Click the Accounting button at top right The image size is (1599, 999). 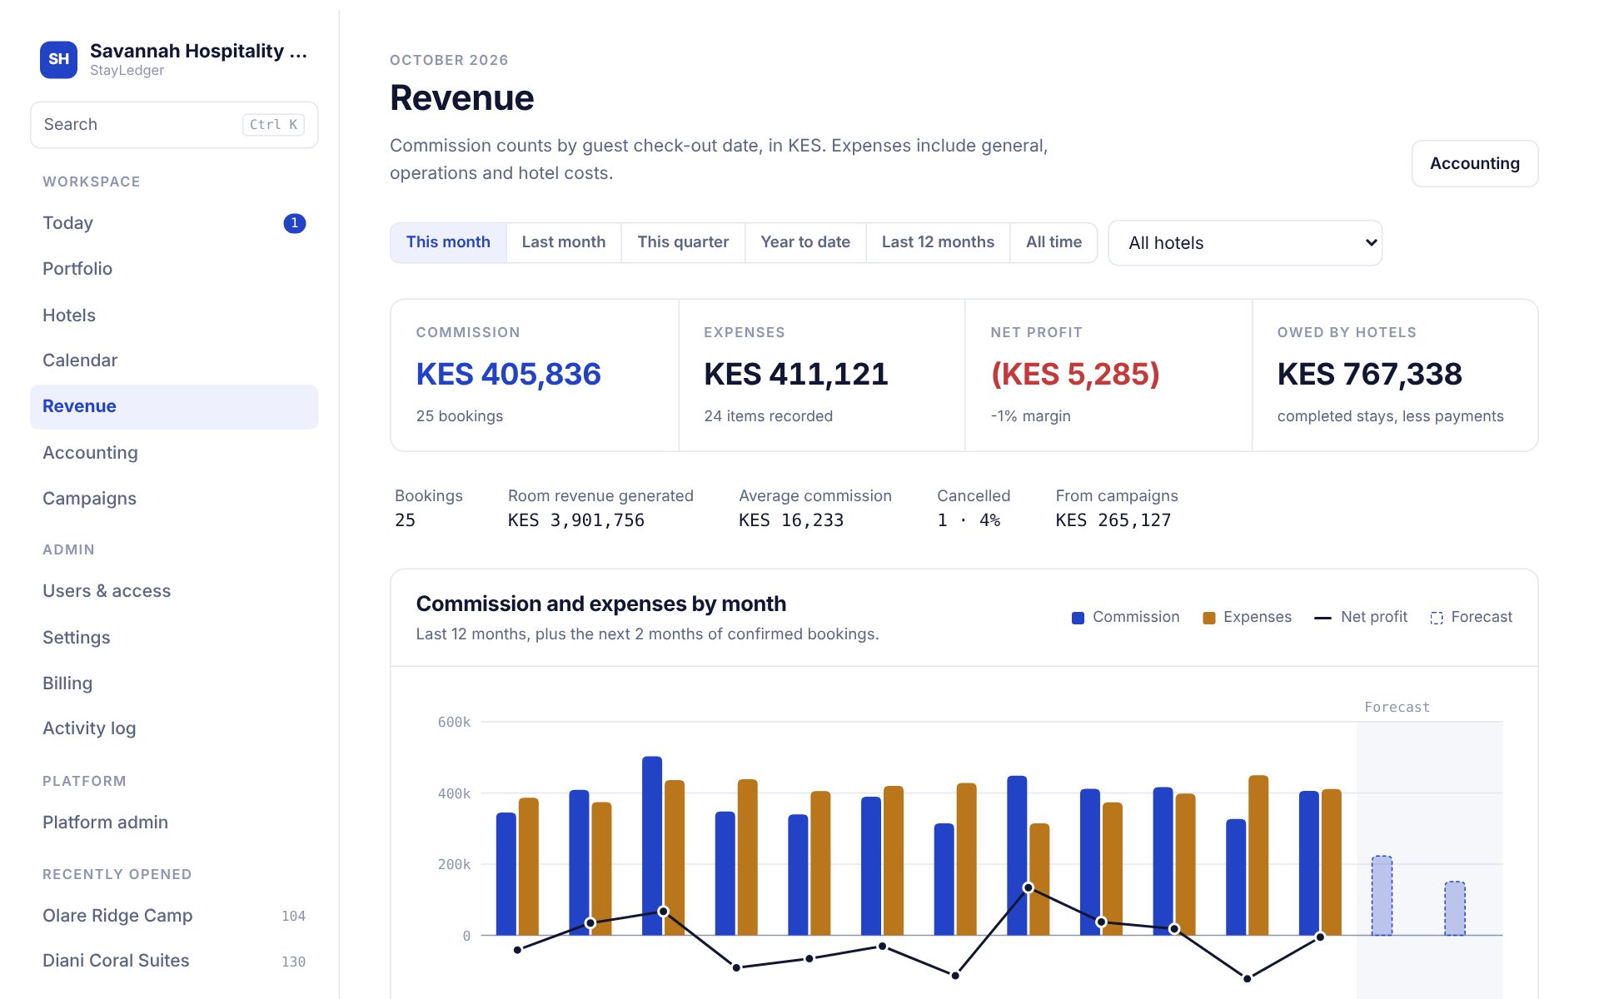pos(1474,164)
